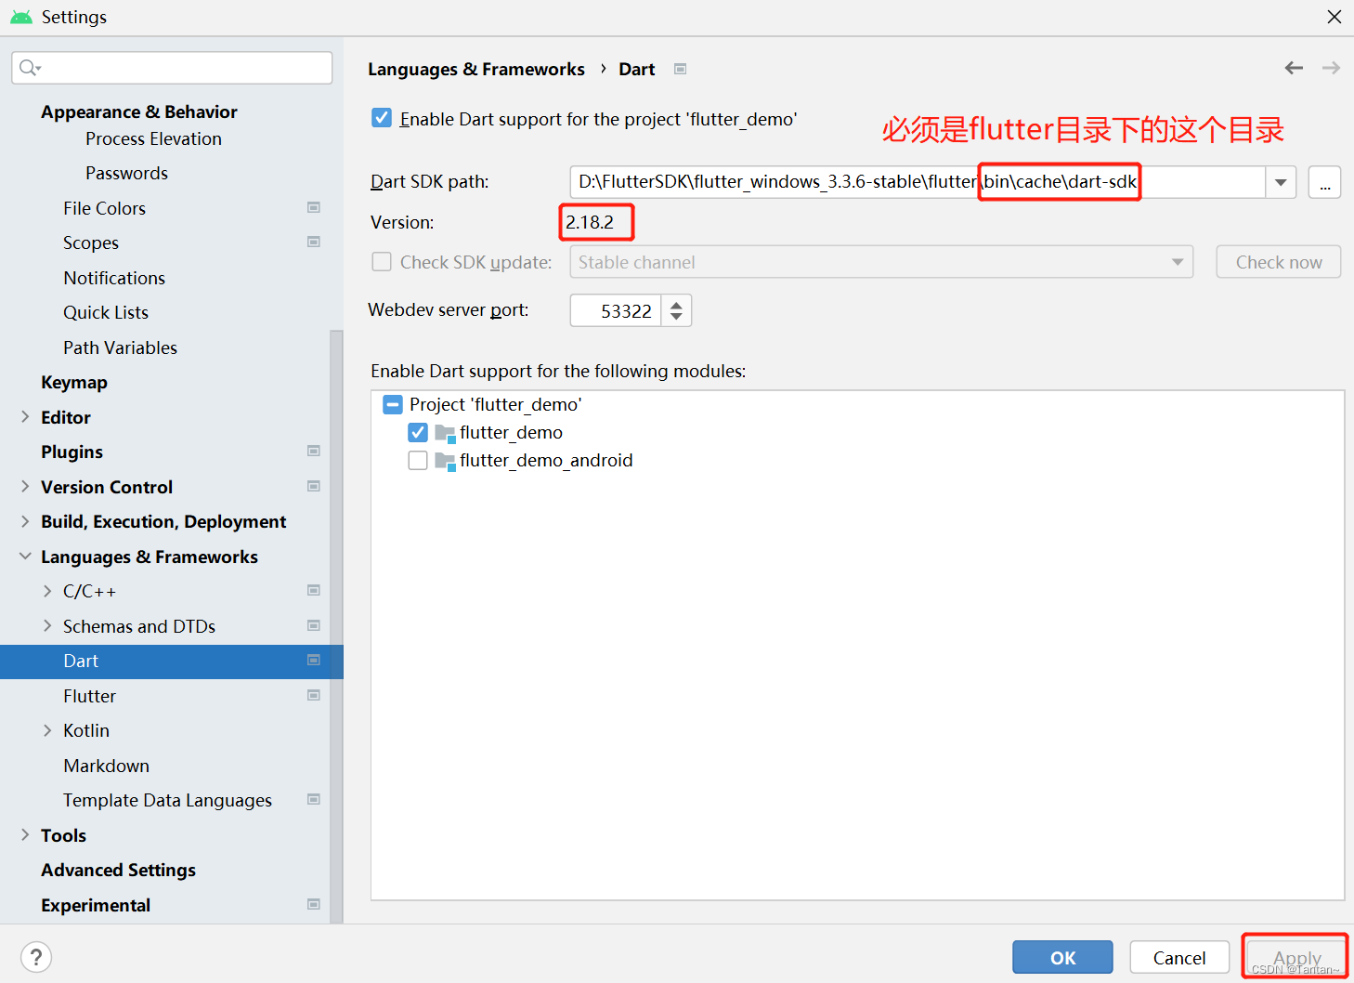Viewport: 1354px width, 983px height.
Task: Collapse the Languages & Frameworks section
Action: point(25,557)
